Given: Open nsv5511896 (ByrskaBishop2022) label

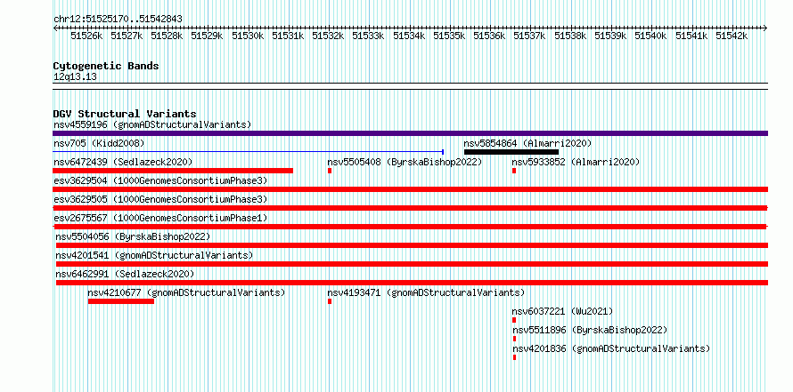Looking at the screenshot, I should point(590,330).
